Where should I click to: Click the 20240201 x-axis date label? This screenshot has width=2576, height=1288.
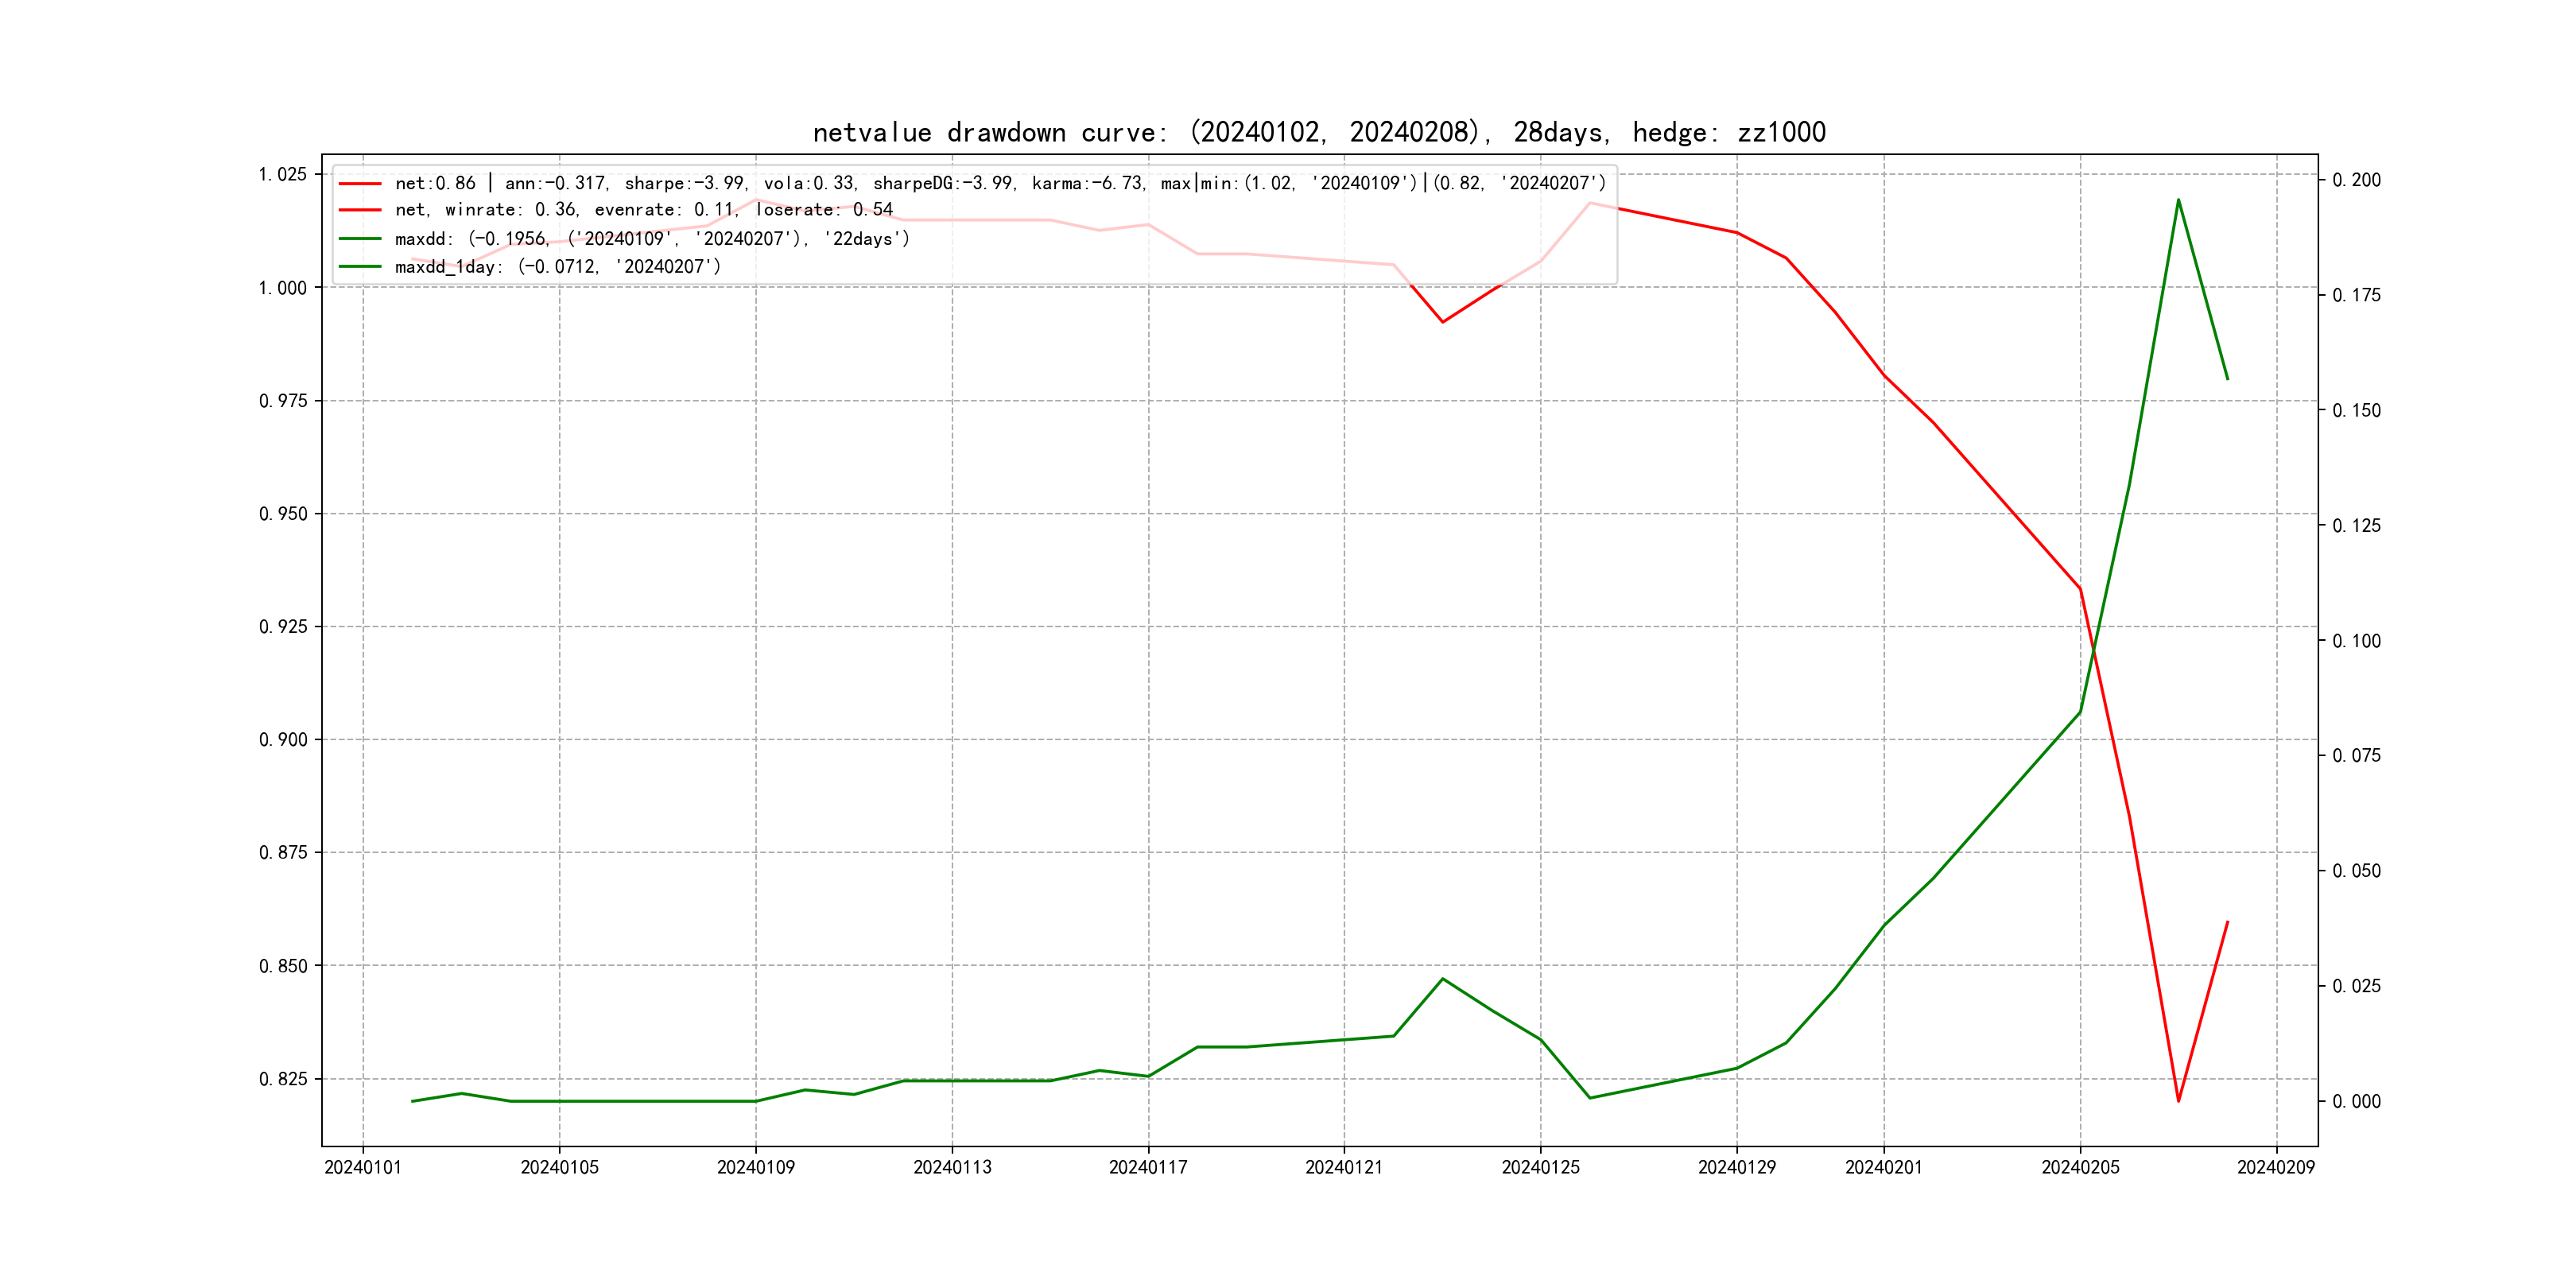coord(1883,1168)
